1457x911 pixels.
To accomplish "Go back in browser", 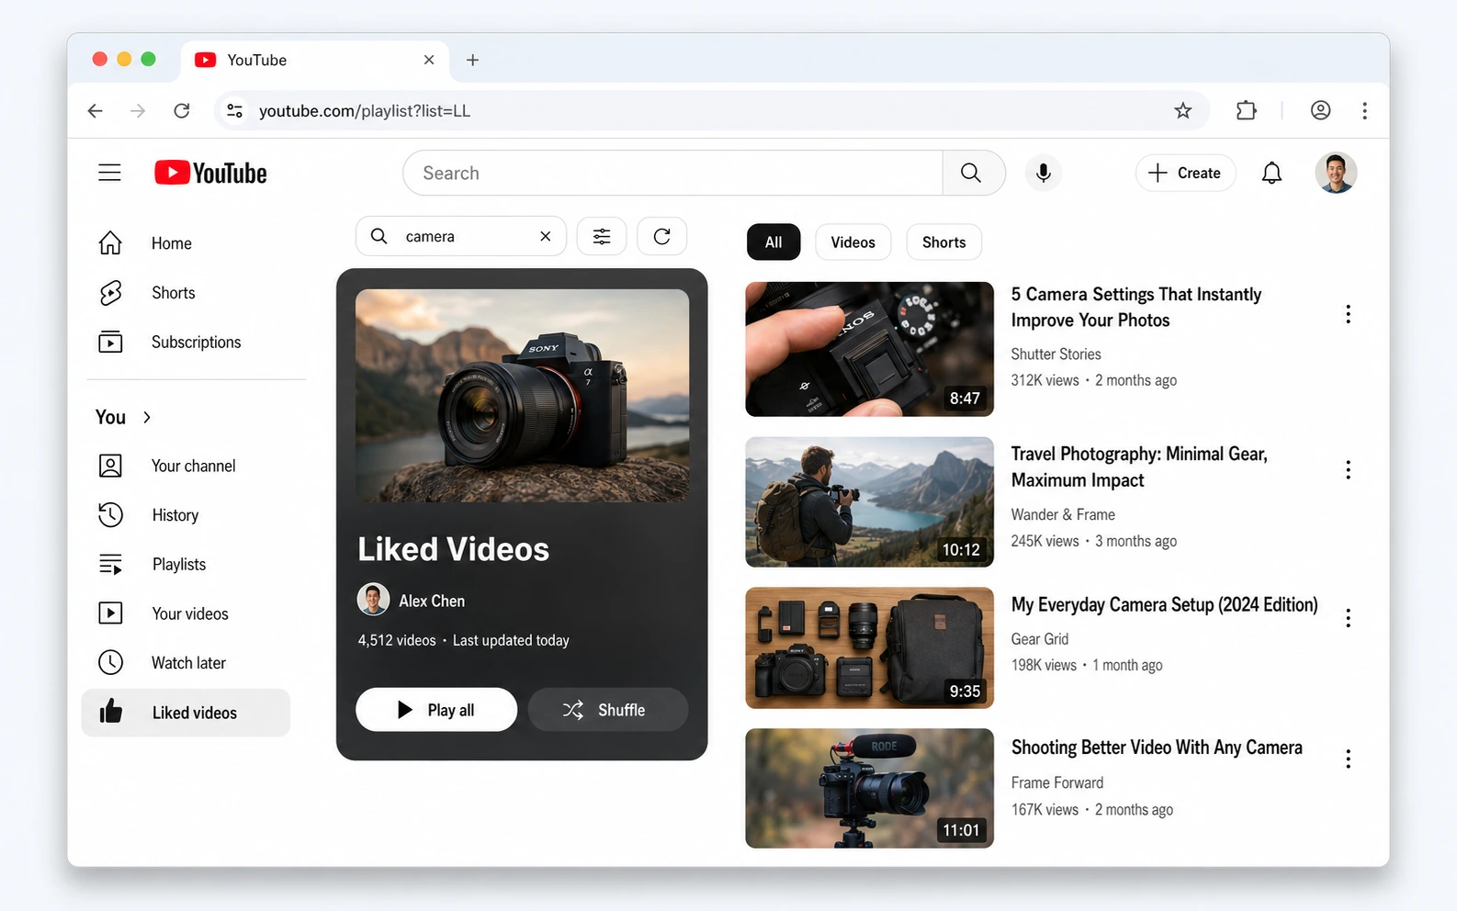I will 95,110.
